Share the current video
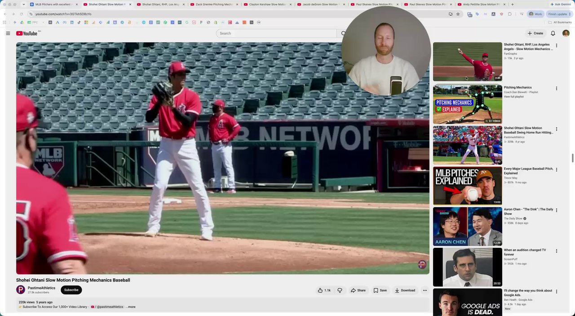Viewport: 575px width, 316px height. click(358, 290)
